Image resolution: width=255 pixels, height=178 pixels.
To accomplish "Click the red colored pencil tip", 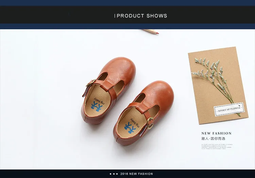I will (157, 33).
